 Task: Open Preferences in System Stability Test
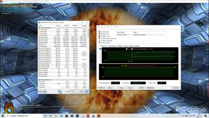click(x=150, y=88)
